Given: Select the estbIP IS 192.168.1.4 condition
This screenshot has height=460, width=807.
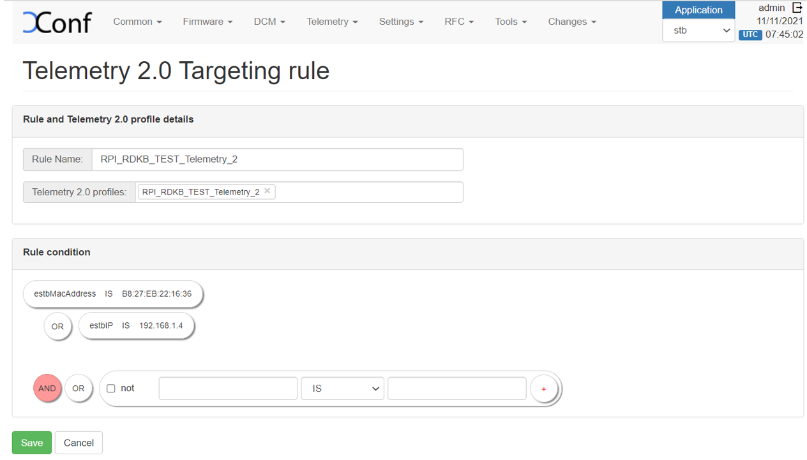Looking at the screenshot, I should point(136,326).
